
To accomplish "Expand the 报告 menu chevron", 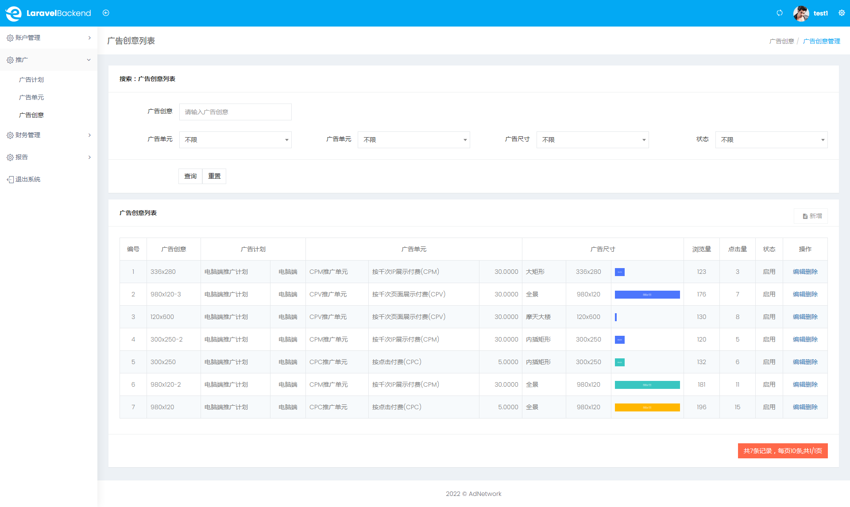I will click(89, 157).
